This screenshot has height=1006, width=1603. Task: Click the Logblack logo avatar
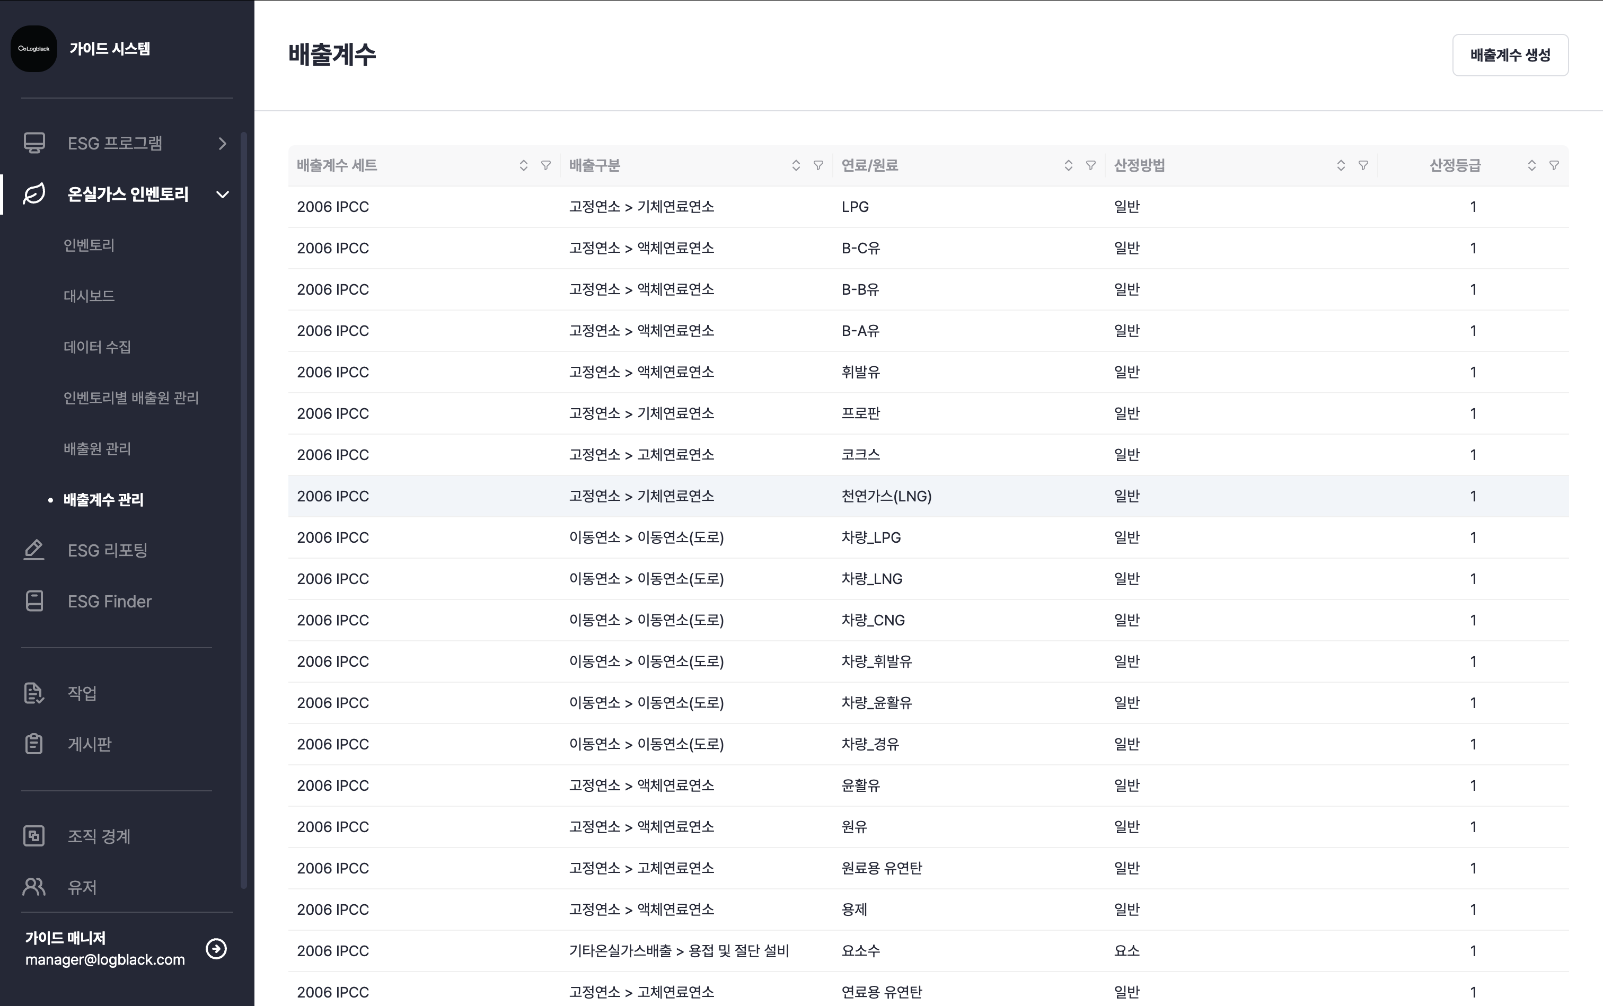34,49
